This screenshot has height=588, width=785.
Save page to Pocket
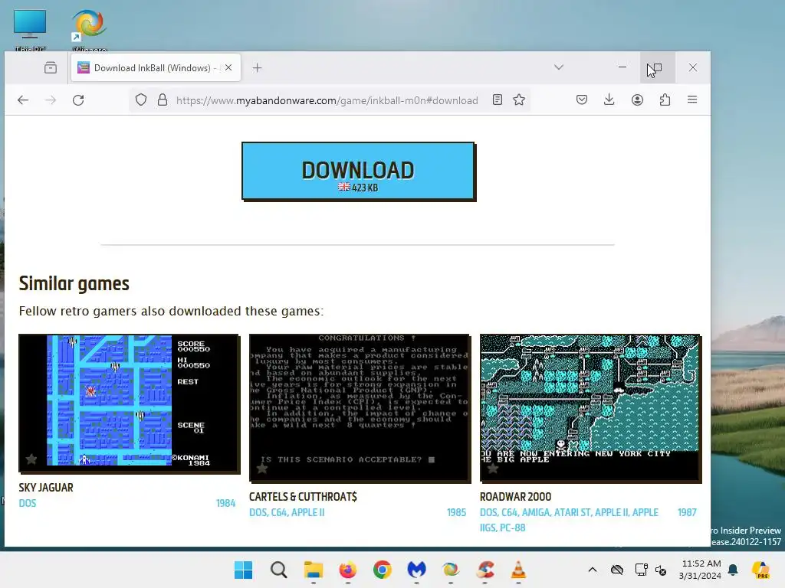click(582, 100)
